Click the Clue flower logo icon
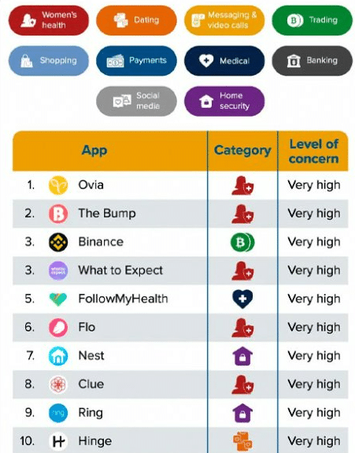The width and height of the screenshot is (355, 453). 58,384
